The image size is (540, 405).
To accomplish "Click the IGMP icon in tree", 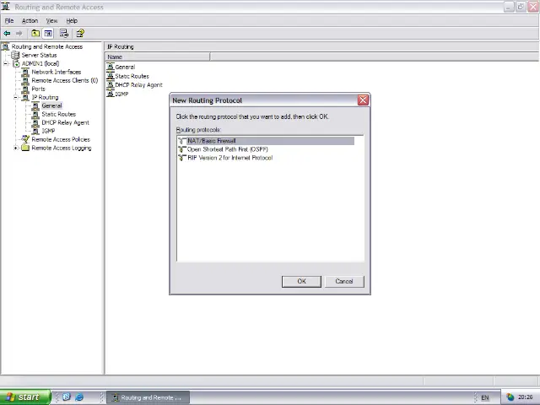I will [x=35, y=132].
